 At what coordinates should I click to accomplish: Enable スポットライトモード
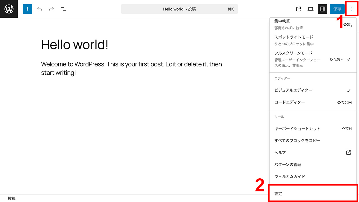pos(313,40)
